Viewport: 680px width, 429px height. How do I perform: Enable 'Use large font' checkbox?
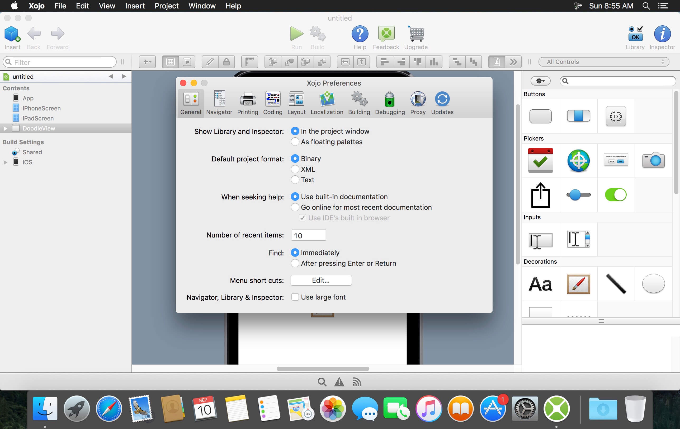[x=295, y=297]
